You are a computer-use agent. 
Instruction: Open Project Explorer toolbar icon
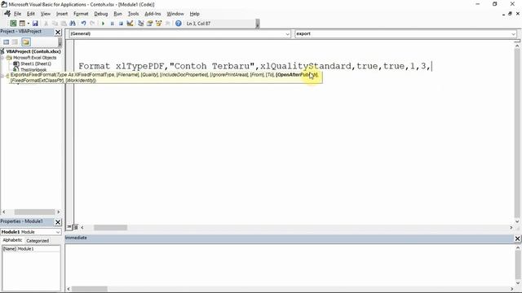click(141, 24)
